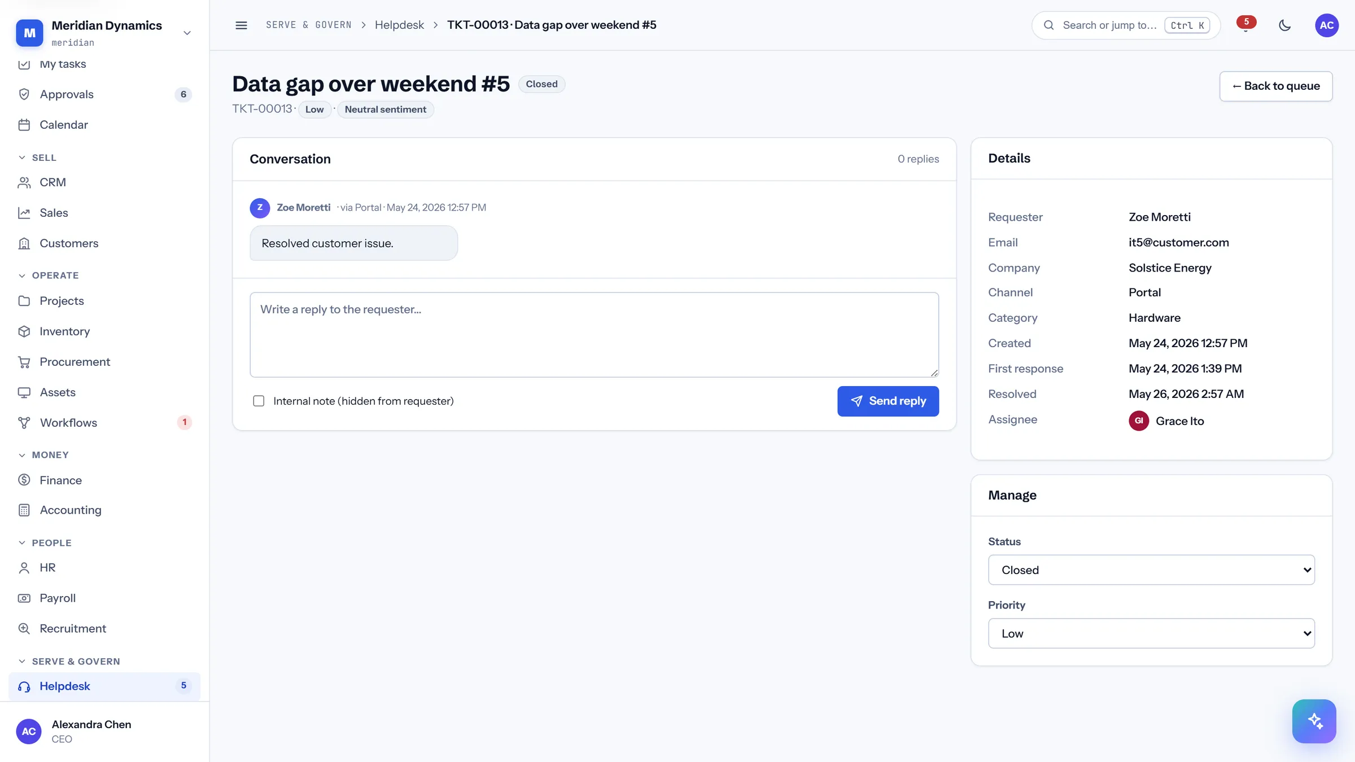The height and width of the screenshot is (762, 1355).
Task: Click the Procurement cart icon
Action: click(24, 362)
